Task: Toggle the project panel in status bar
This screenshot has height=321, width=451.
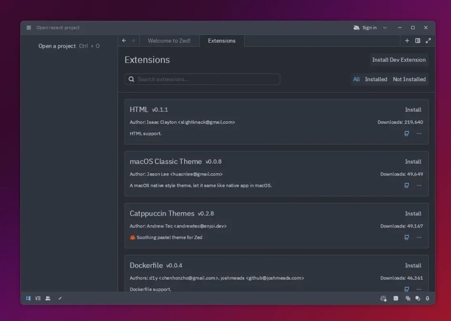Action: 29,298
